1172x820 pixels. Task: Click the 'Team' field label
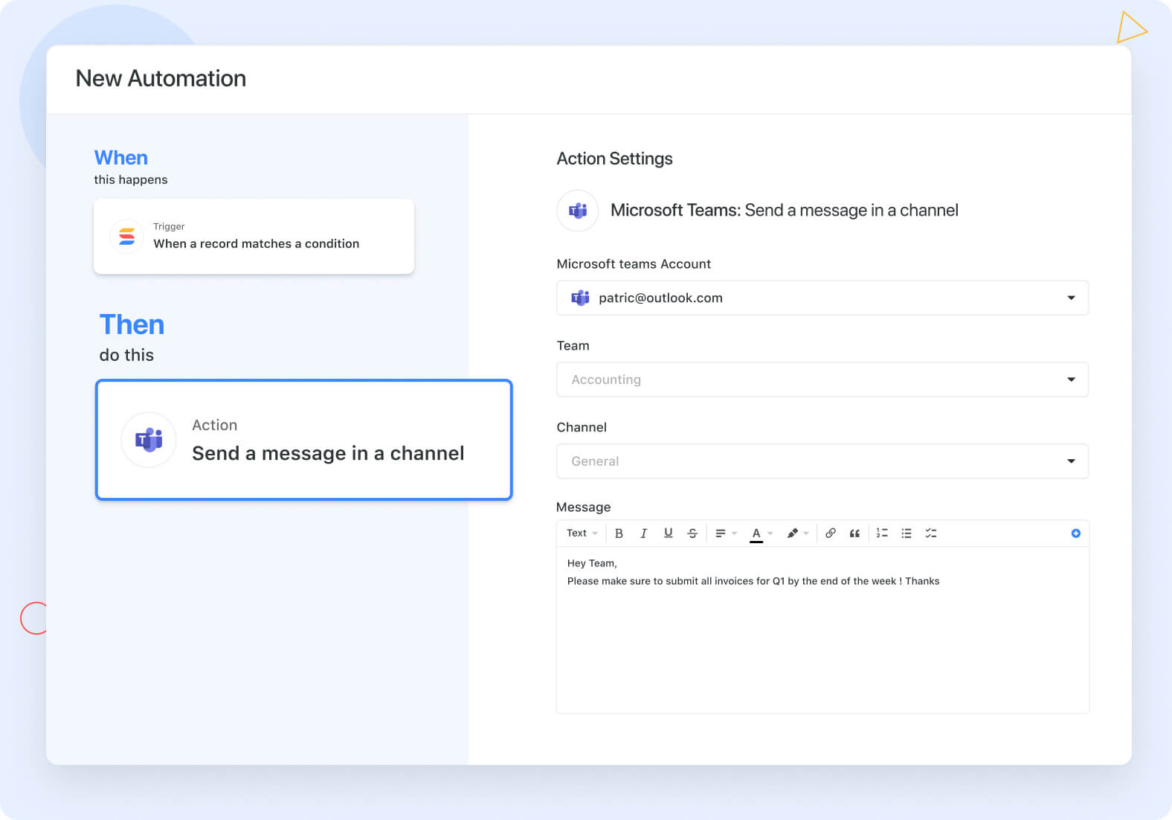(573, 346)
